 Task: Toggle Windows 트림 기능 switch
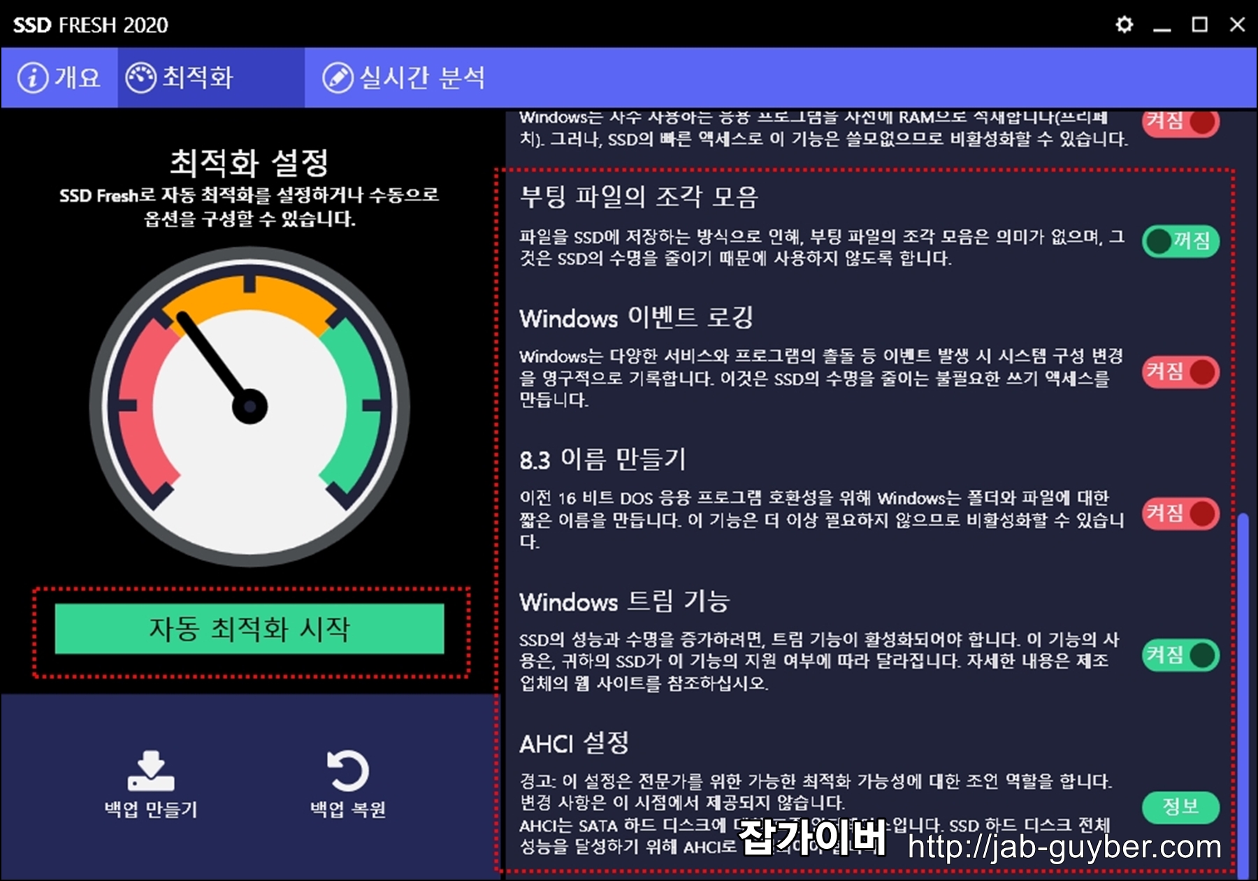tap(1180, 655)
